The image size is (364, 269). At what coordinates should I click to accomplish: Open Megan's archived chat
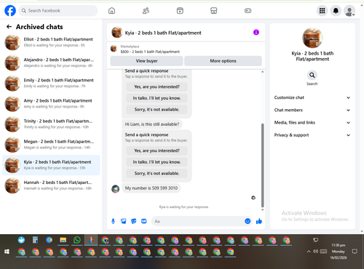[x=51, y=145]
